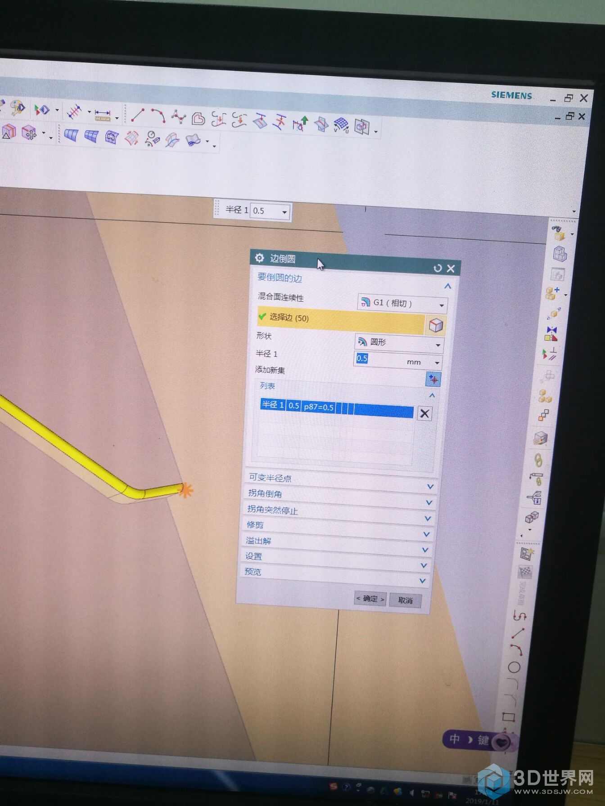Open the 圆形 shape dropdown
605x806 pixels.
click(x=399, y=343)
